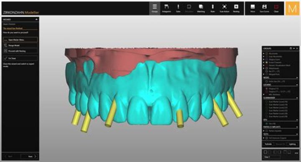Click the orange M logo button
The height and width of the screenshot is (162, 301).
point(292,8)
